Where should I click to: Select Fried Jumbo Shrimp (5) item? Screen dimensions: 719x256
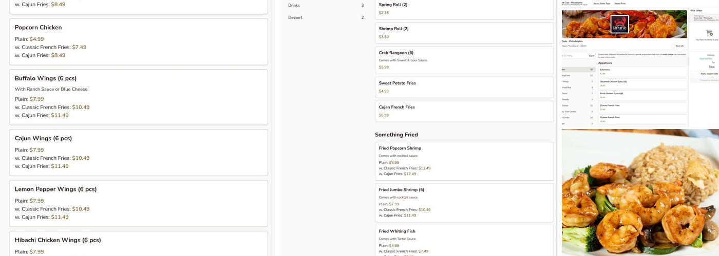464,202
